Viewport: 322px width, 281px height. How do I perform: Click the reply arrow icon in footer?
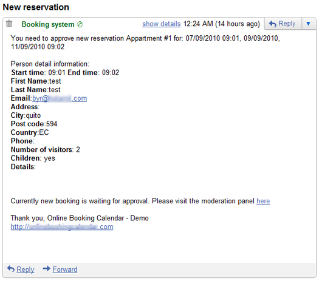(11, 269)
